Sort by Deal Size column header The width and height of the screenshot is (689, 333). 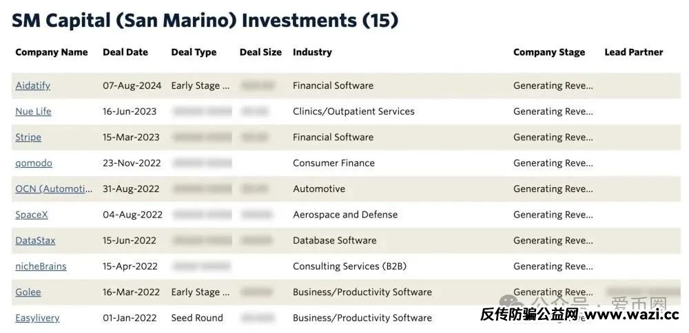(x=260, y=52)
